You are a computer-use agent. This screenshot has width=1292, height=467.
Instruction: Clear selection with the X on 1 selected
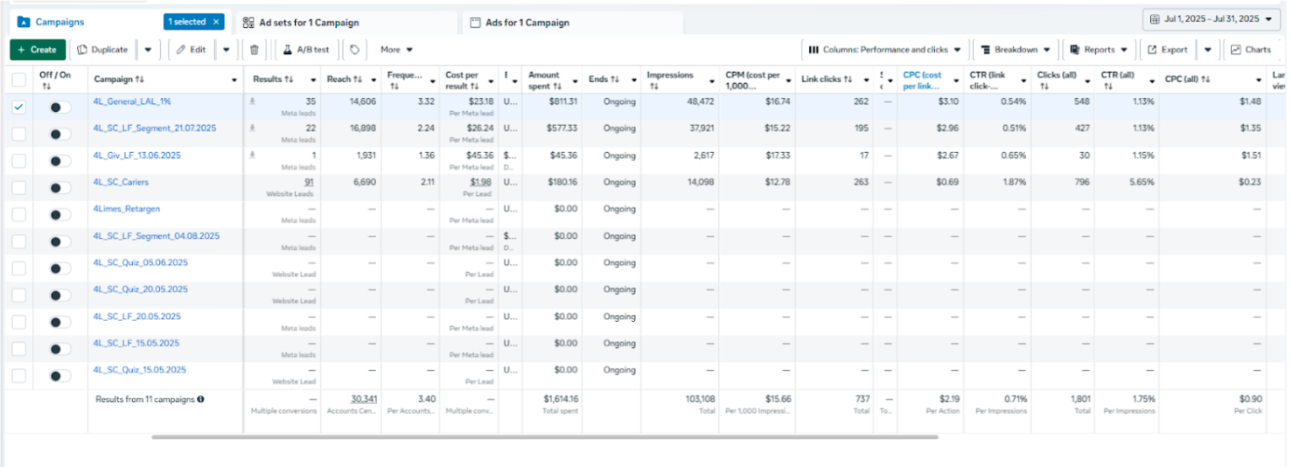216,22
